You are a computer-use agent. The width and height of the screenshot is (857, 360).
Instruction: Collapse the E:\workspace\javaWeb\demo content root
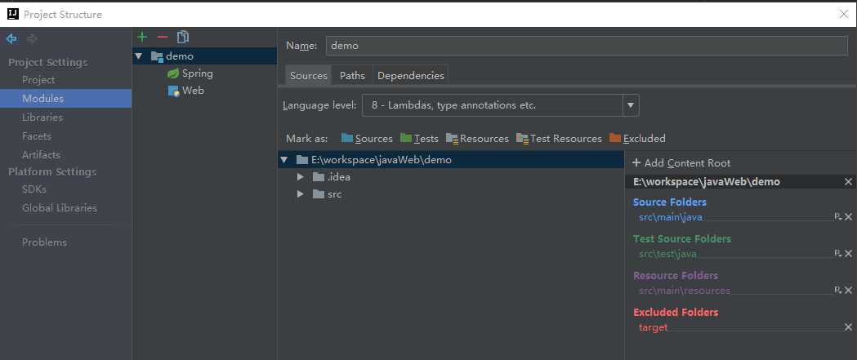point(283,160)
